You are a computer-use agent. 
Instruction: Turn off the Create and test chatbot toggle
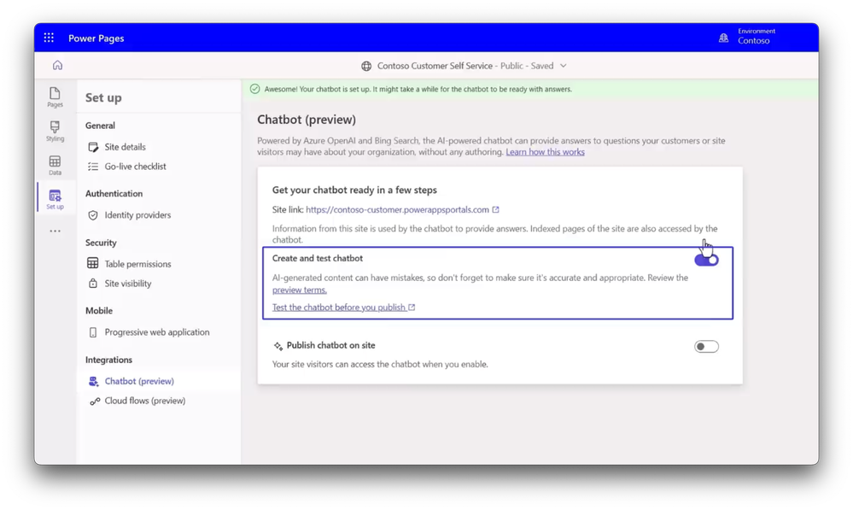(x=706, y=261)
